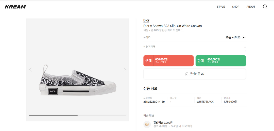The image size is (274, 131).
Task: Click the product title Dior x Shawn B23
Action: click(x=173, y=26)
